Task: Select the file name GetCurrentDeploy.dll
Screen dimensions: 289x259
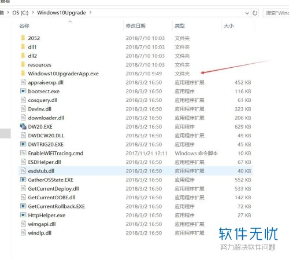Action: tap(53, 189)
